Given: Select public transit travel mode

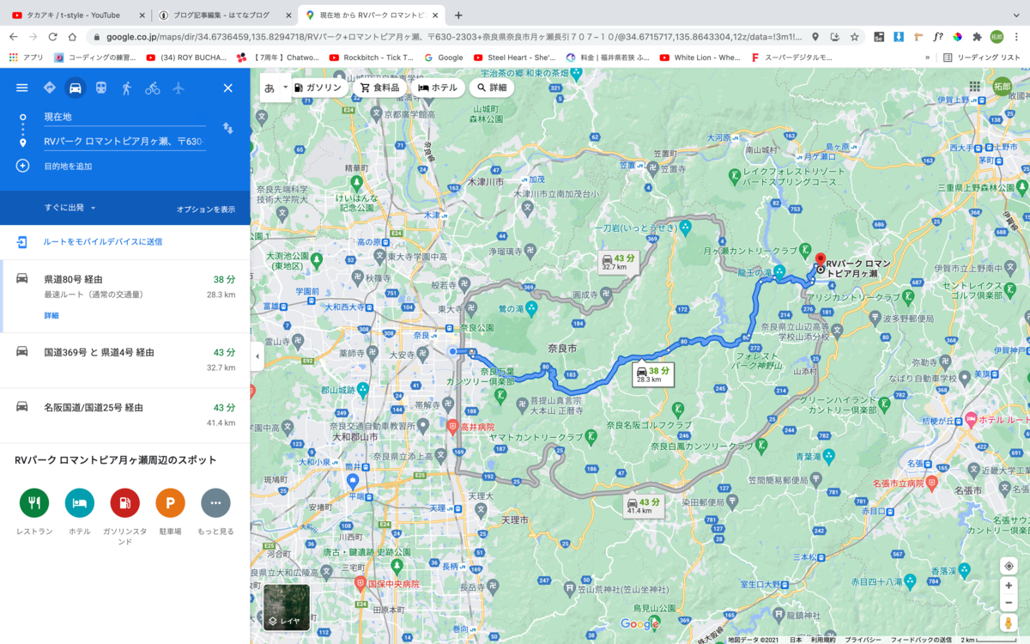Looking at the screenshot, I should 101,88.
